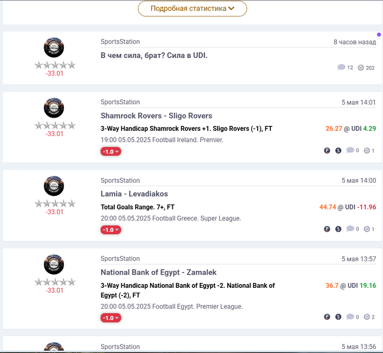Open -1.0 dropdown on Lamia tip

111,230
